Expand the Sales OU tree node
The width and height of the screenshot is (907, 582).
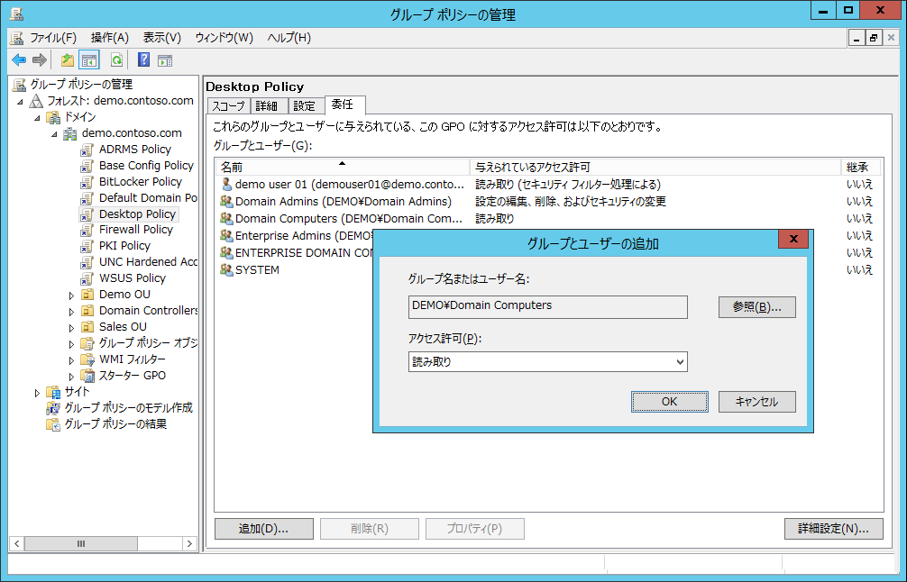pos(72,327)
